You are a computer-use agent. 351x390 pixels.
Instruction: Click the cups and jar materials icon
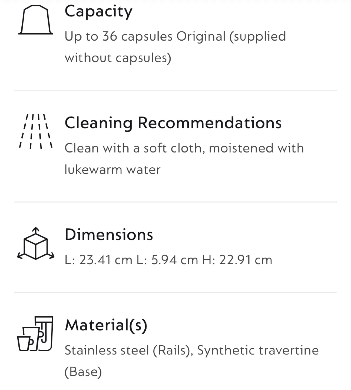(35, 334)
